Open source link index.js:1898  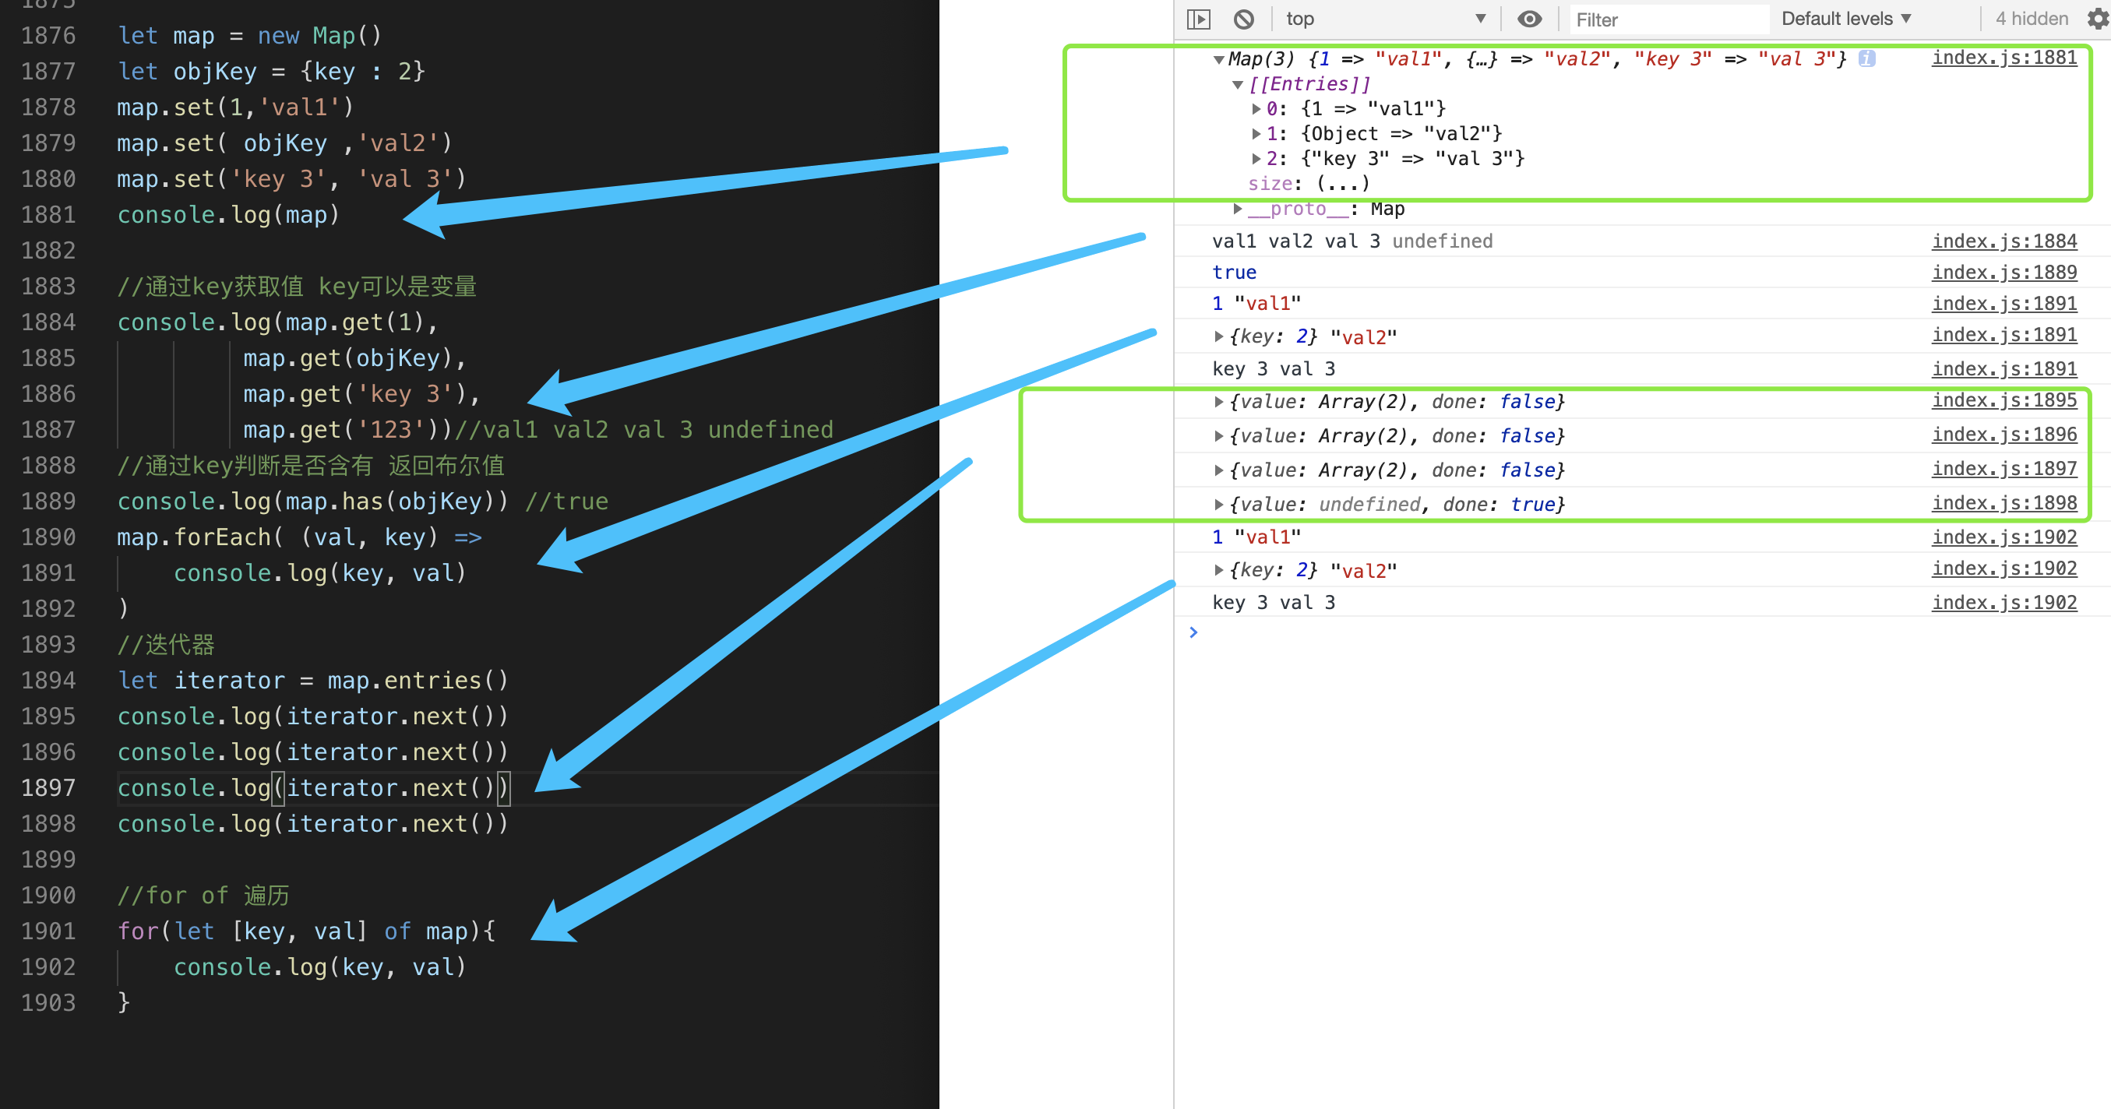(x=2004, y=503)
